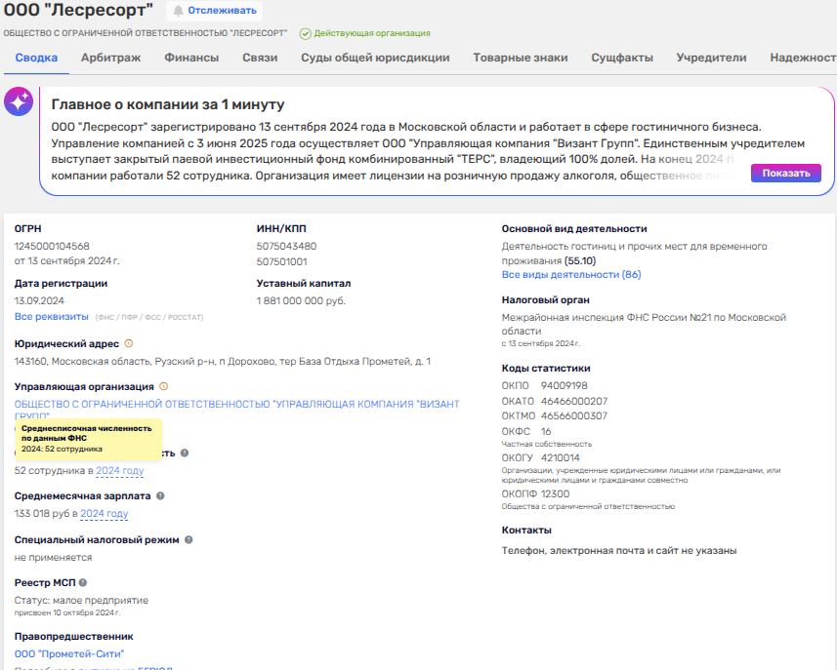The width and height of the screenshot is (837, 670).
Task: Click the help icon beside the headcount heading
Action: tap(185, 453)
